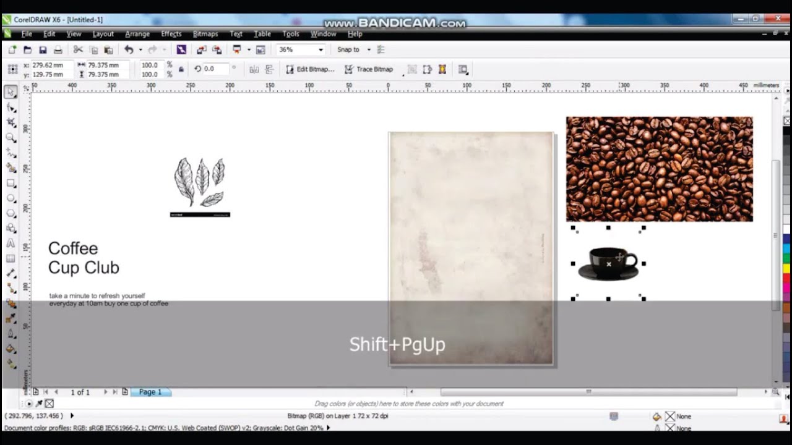Open the Effects menu

[x=171, y=34]
